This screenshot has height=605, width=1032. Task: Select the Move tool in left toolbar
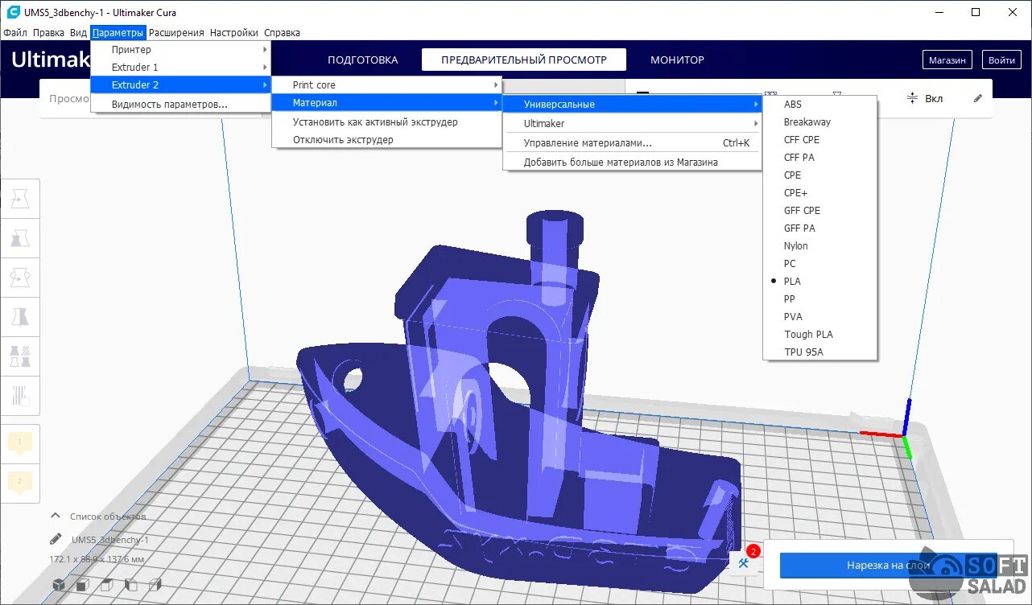click(x=20, y=199)
